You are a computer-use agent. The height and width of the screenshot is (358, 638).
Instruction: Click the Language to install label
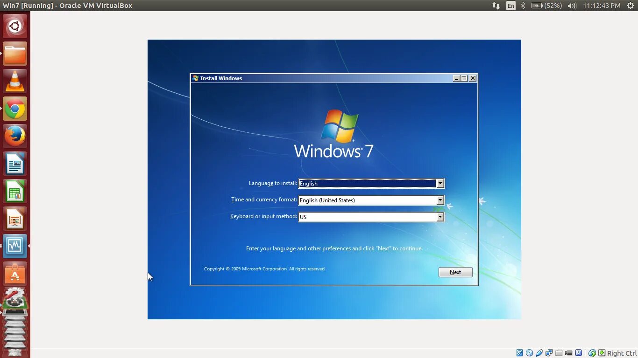(273, 183)
